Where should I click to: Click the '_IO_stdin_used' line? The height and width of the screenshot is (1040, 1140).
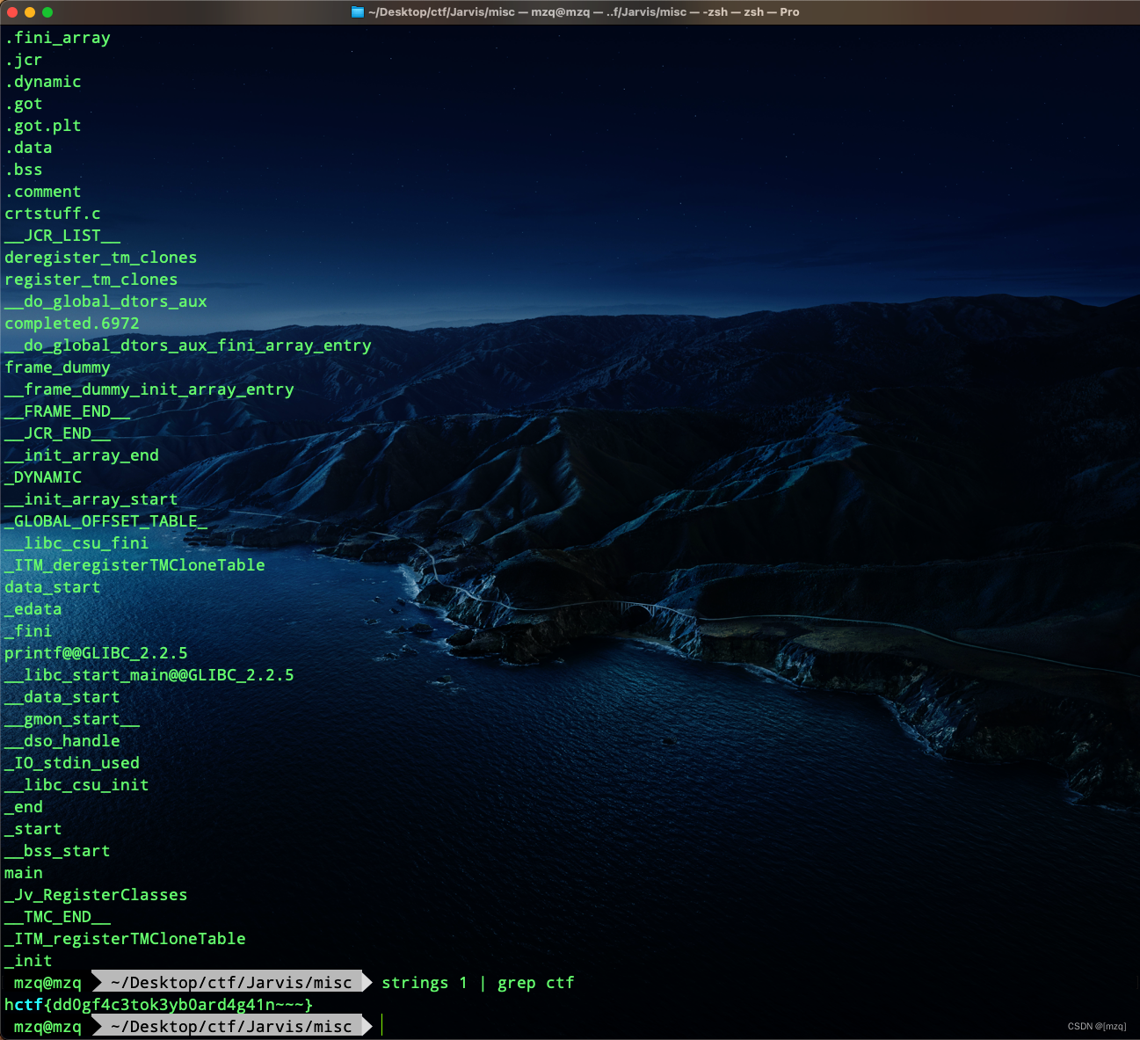[72, 763]
